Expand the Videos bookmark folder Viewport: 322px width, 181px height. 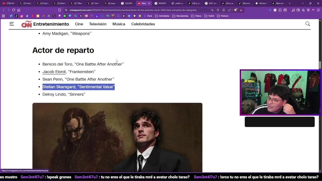pos(196,16)
